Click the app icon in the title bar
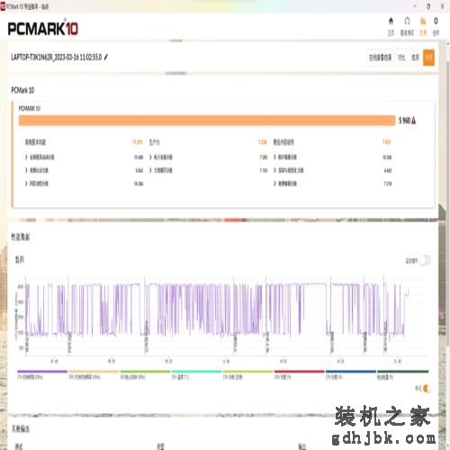The height and width of the screenshot is (450, 450). click(3, 6)
